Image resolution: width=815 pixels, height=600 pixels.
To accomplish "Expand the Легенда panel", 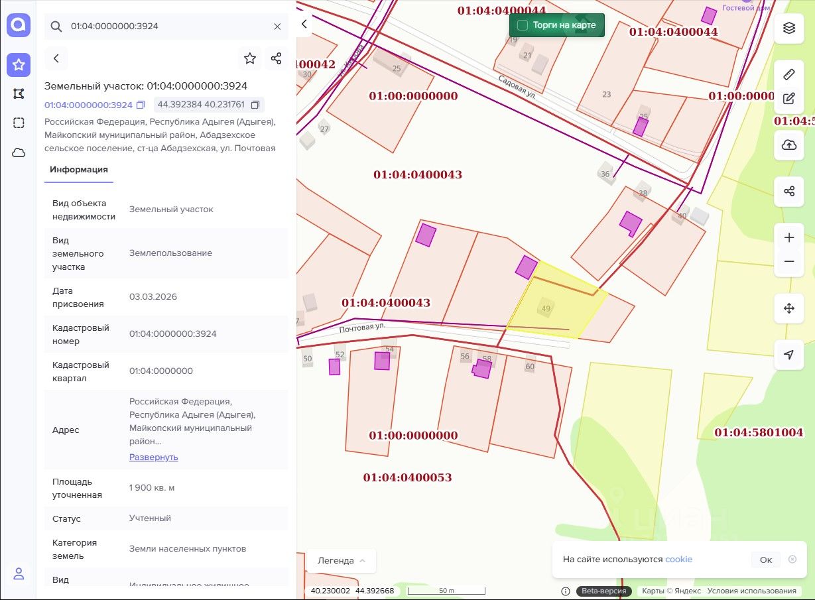I will (x=341, y=560).
